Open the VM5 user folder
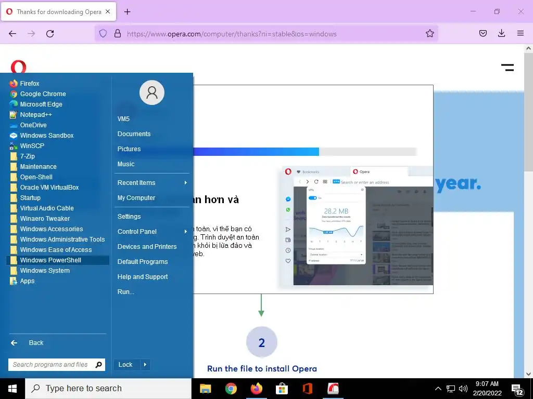533x399 pixels. (123, 119)
